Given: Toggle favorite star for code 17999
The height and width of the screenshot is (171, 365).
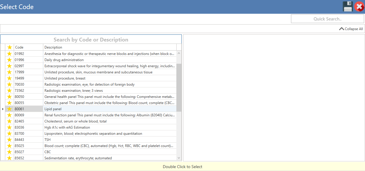Looking at the screenshot, I should 10,72.
